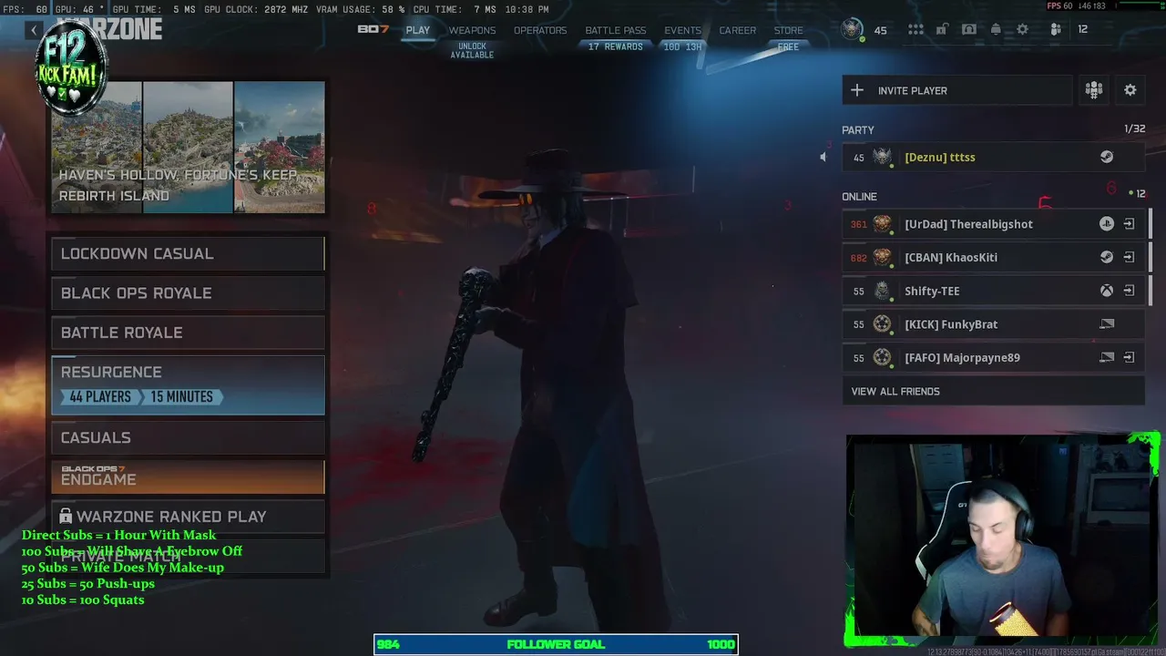Open the nine-dot grid menu icon
1166x656 pixels.
point(915,30)
